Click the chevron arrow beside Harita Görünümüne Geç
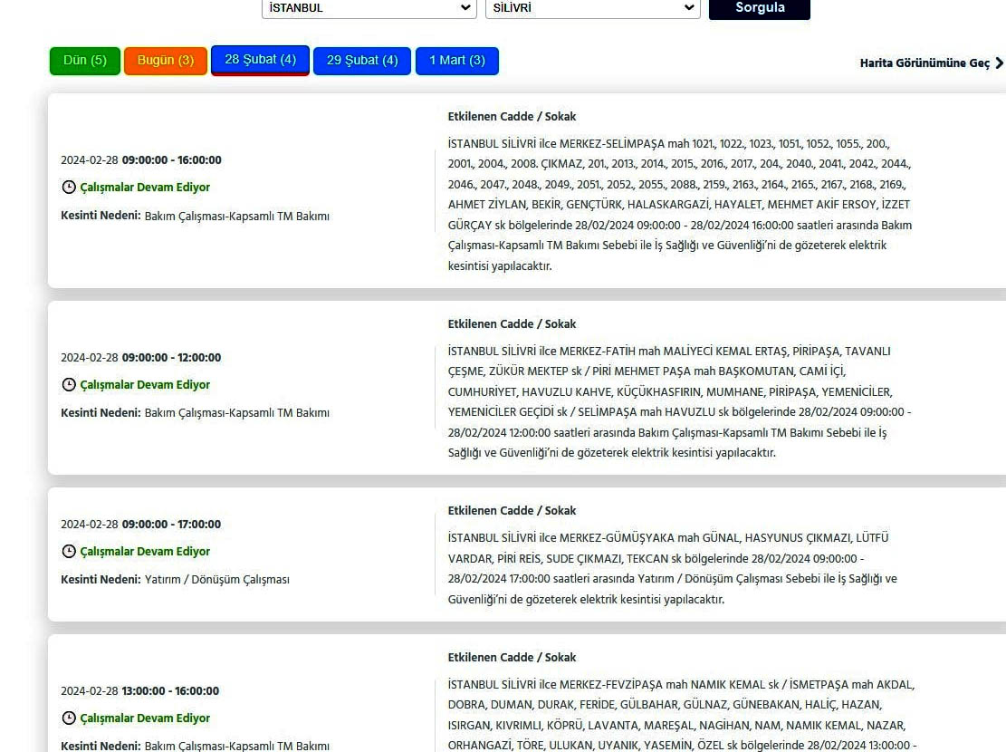Screen dimensions: 1006x752 coord(999,63)
